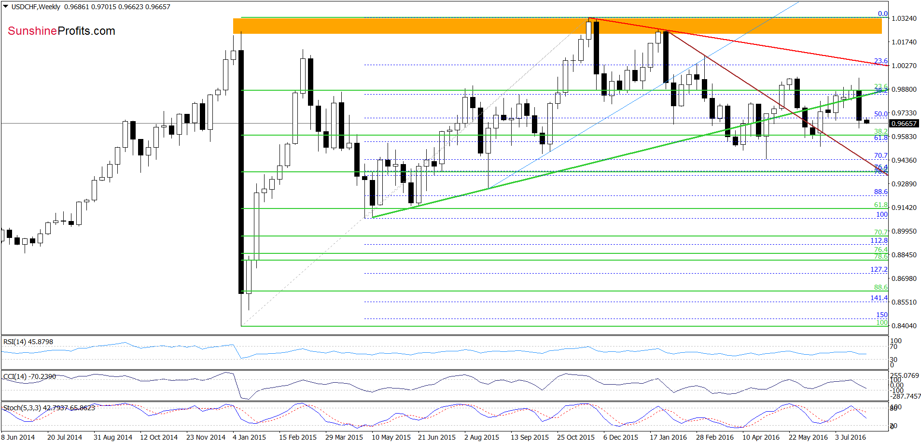
Task: Click the 4 Jan 2015 date label
Action: coord(249,437)
